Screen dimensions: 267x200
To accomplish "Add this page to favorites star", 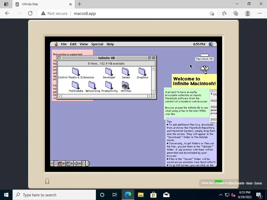I will click(x=212, y=14).
